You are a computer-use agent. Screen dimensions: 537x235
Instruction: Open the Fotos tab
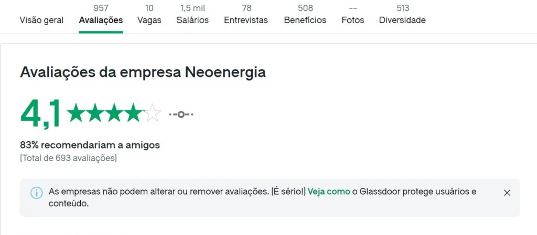click(x=353, y=15)
